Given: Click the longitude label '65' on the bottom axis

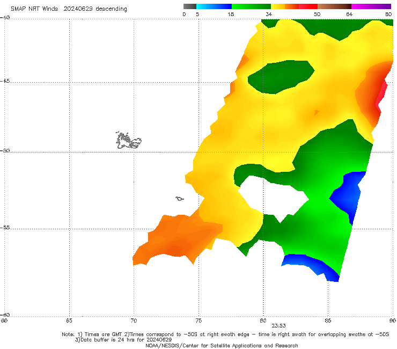Looking at the screenshot, I should [69, 321].
